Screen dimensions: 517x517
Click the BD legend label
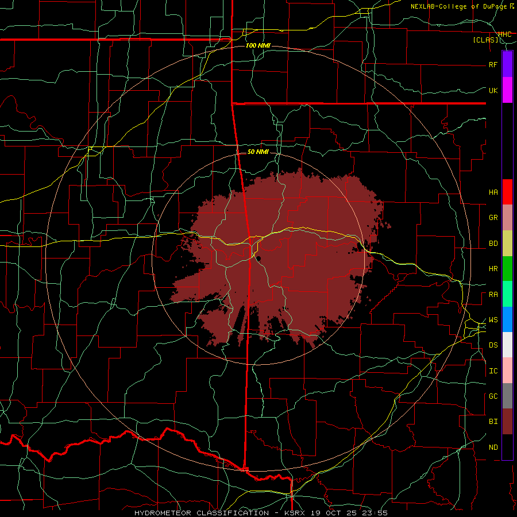493,244
